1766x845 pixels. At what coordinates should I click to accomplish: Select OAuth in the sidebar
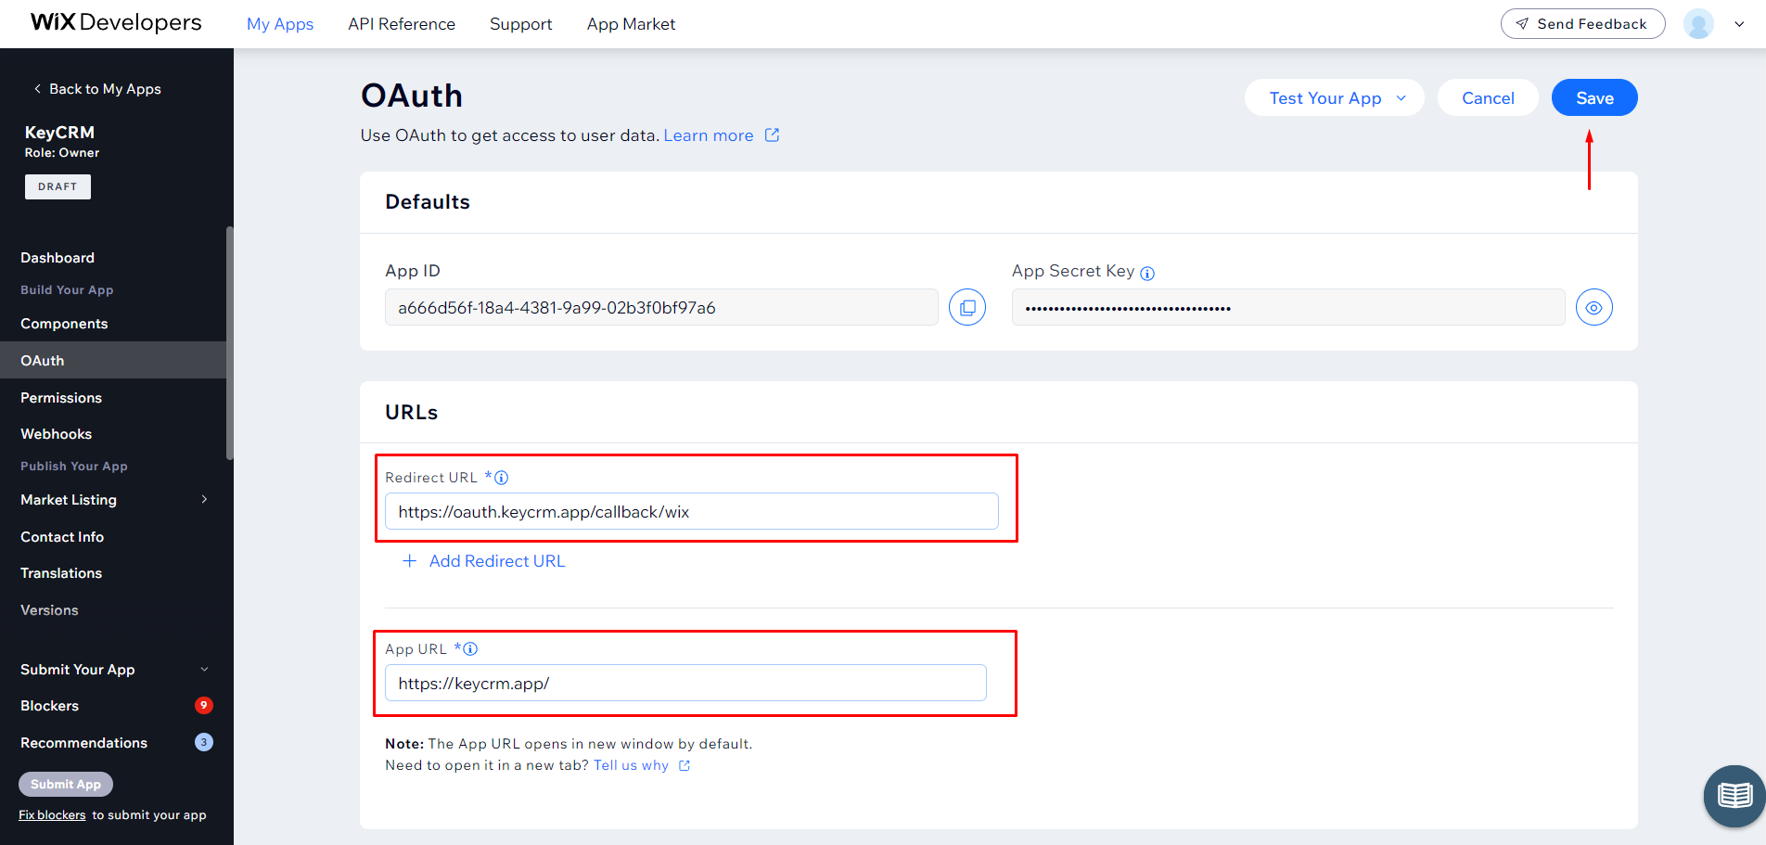tap(113, 360)
